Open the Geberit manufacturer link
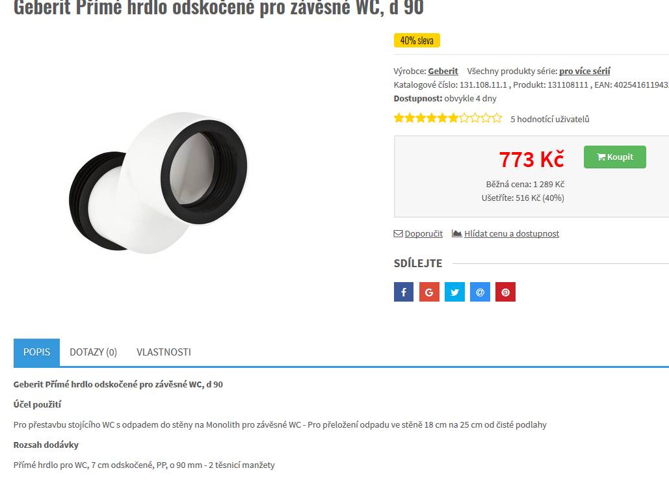Image resolution: width=669 pixels, height=481 pixels. pyautogui.click(x=443, y=71)
